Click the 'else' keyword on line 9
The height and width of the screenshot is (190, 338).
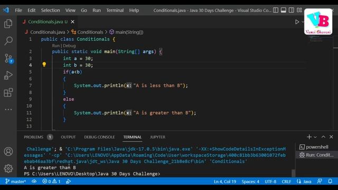pos(69,99)
